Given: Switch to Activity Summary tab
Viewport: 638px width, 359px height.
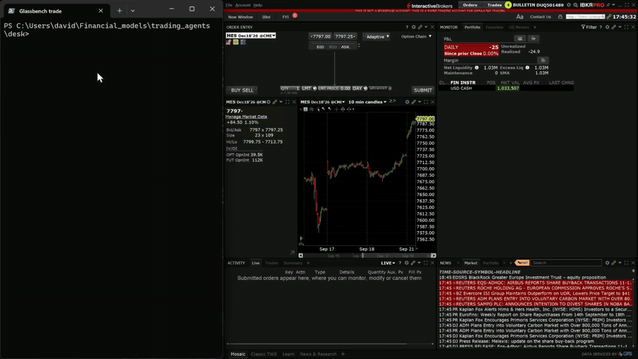Looking at the screenshot, I should click(293, 263).
